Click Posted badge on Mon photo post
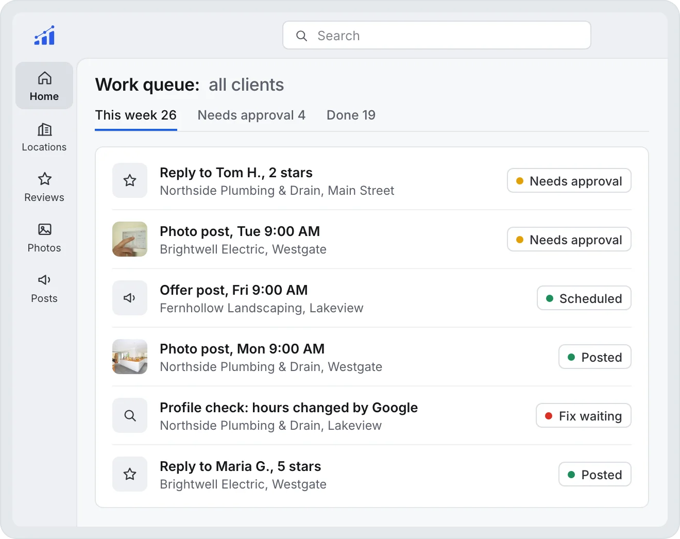 (595, 357)
